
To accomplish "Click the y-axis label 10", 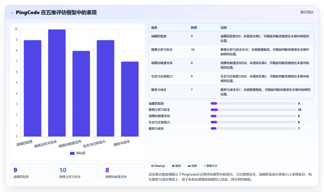I will point(16,29).
